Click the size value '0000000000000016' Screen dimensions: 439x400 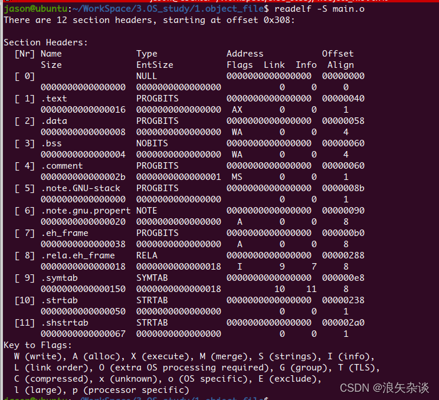tap(83, 110)
